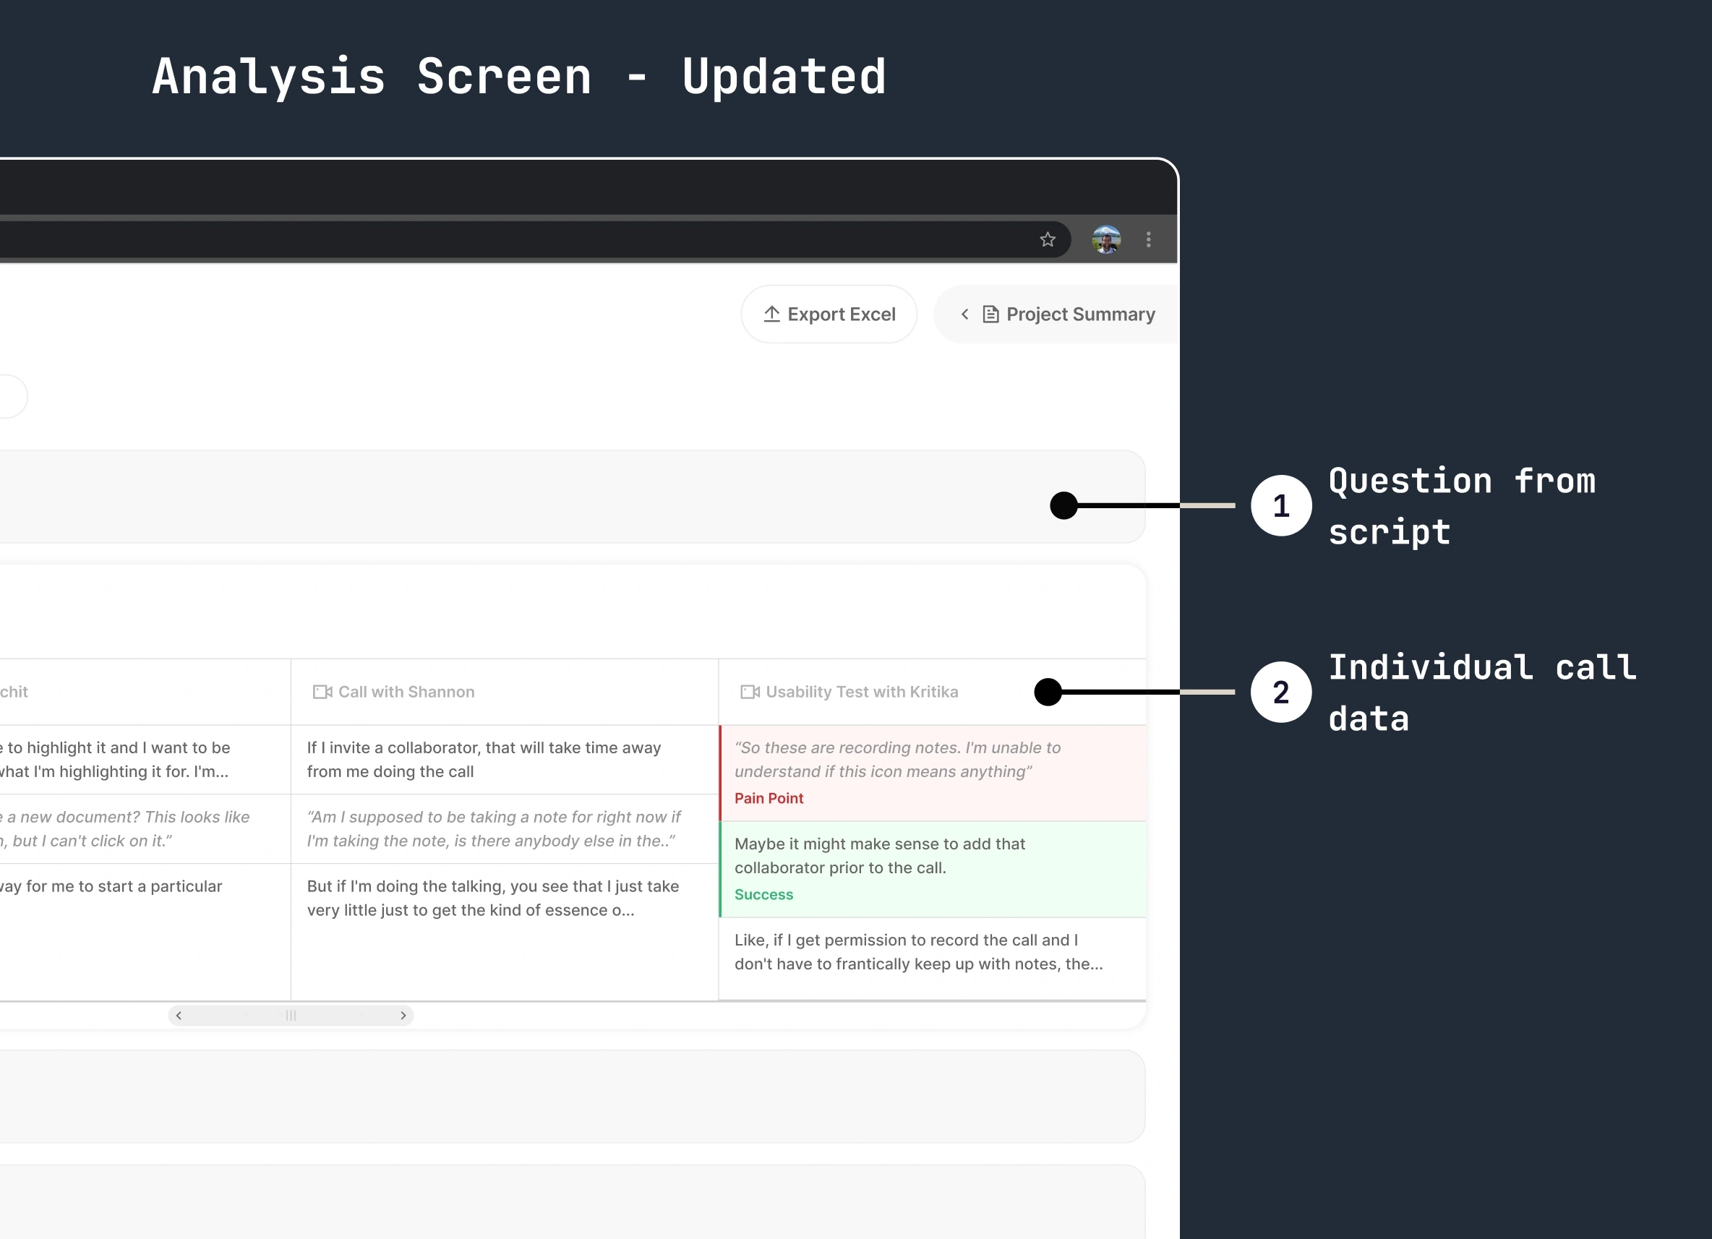This screenshot has width=1712, height=1239.
Task: Click the video call icon for Call with Shannon
Action: (322, 691)
